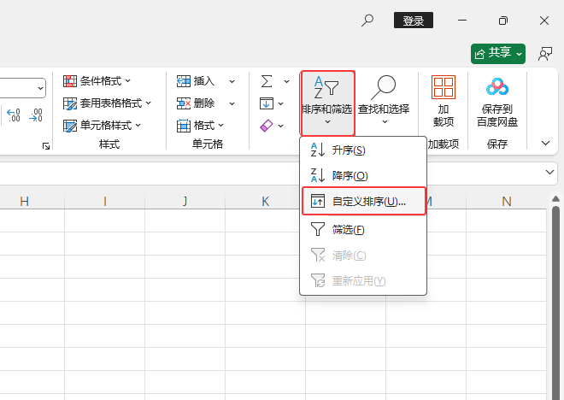Click the eraser clear icon
Image resolution: width=564 pixels, height=400 pixels.
point(266,126)
